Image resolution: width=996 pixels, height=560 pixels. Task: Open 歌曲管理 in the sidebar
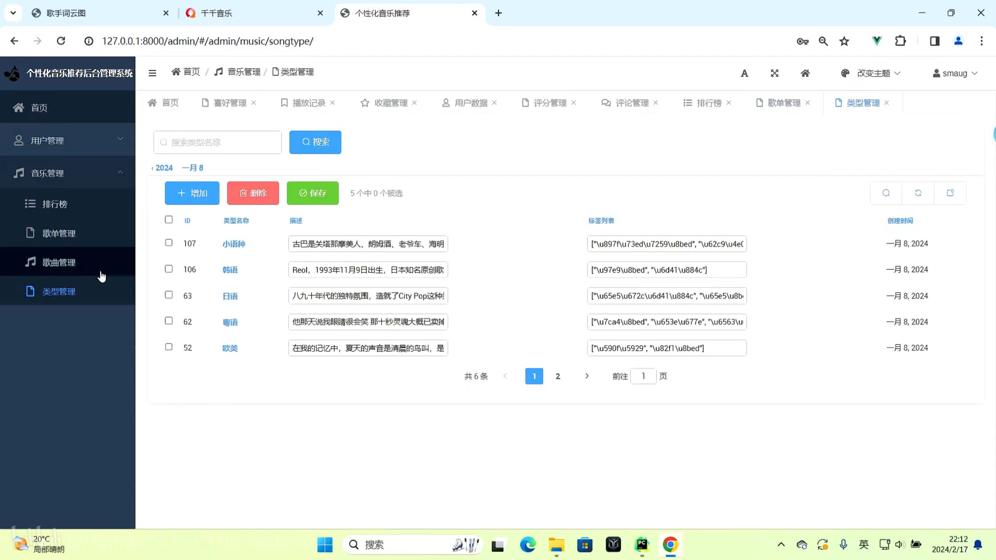(x=68, y=262)
